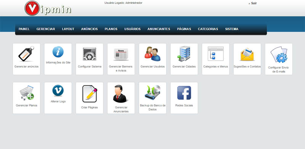Open the Configurar Envio de E-mails icon

[x=279, y=55]
